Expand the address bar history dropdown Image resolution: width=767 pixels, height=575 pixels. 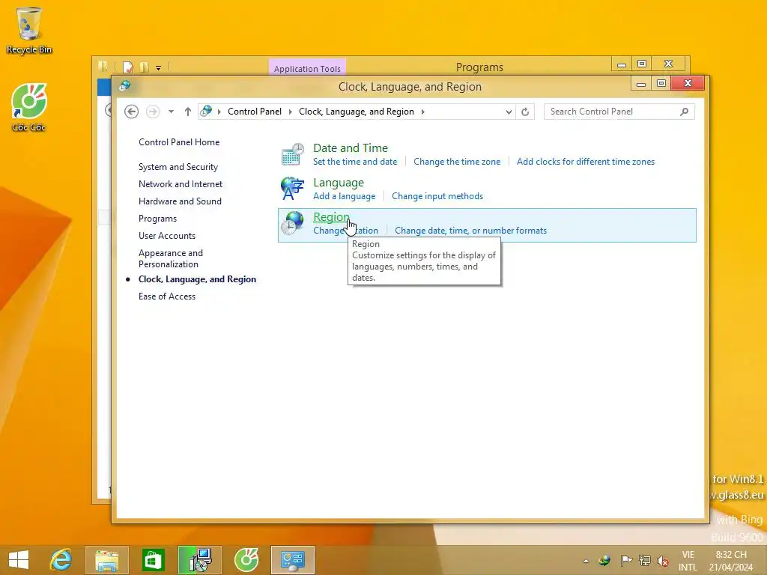coord(509,112)
